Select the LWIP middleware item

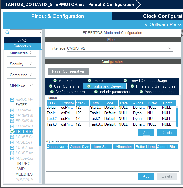point(20,169)
